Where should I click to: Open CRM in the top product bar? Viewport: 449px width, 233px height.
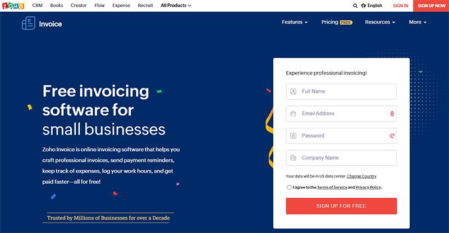pyautogui.click(x=37, y=6)
